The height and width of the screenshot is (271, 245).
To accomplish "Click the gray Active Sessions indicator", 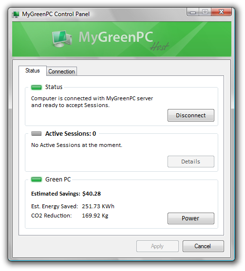I will click(37, 134).
